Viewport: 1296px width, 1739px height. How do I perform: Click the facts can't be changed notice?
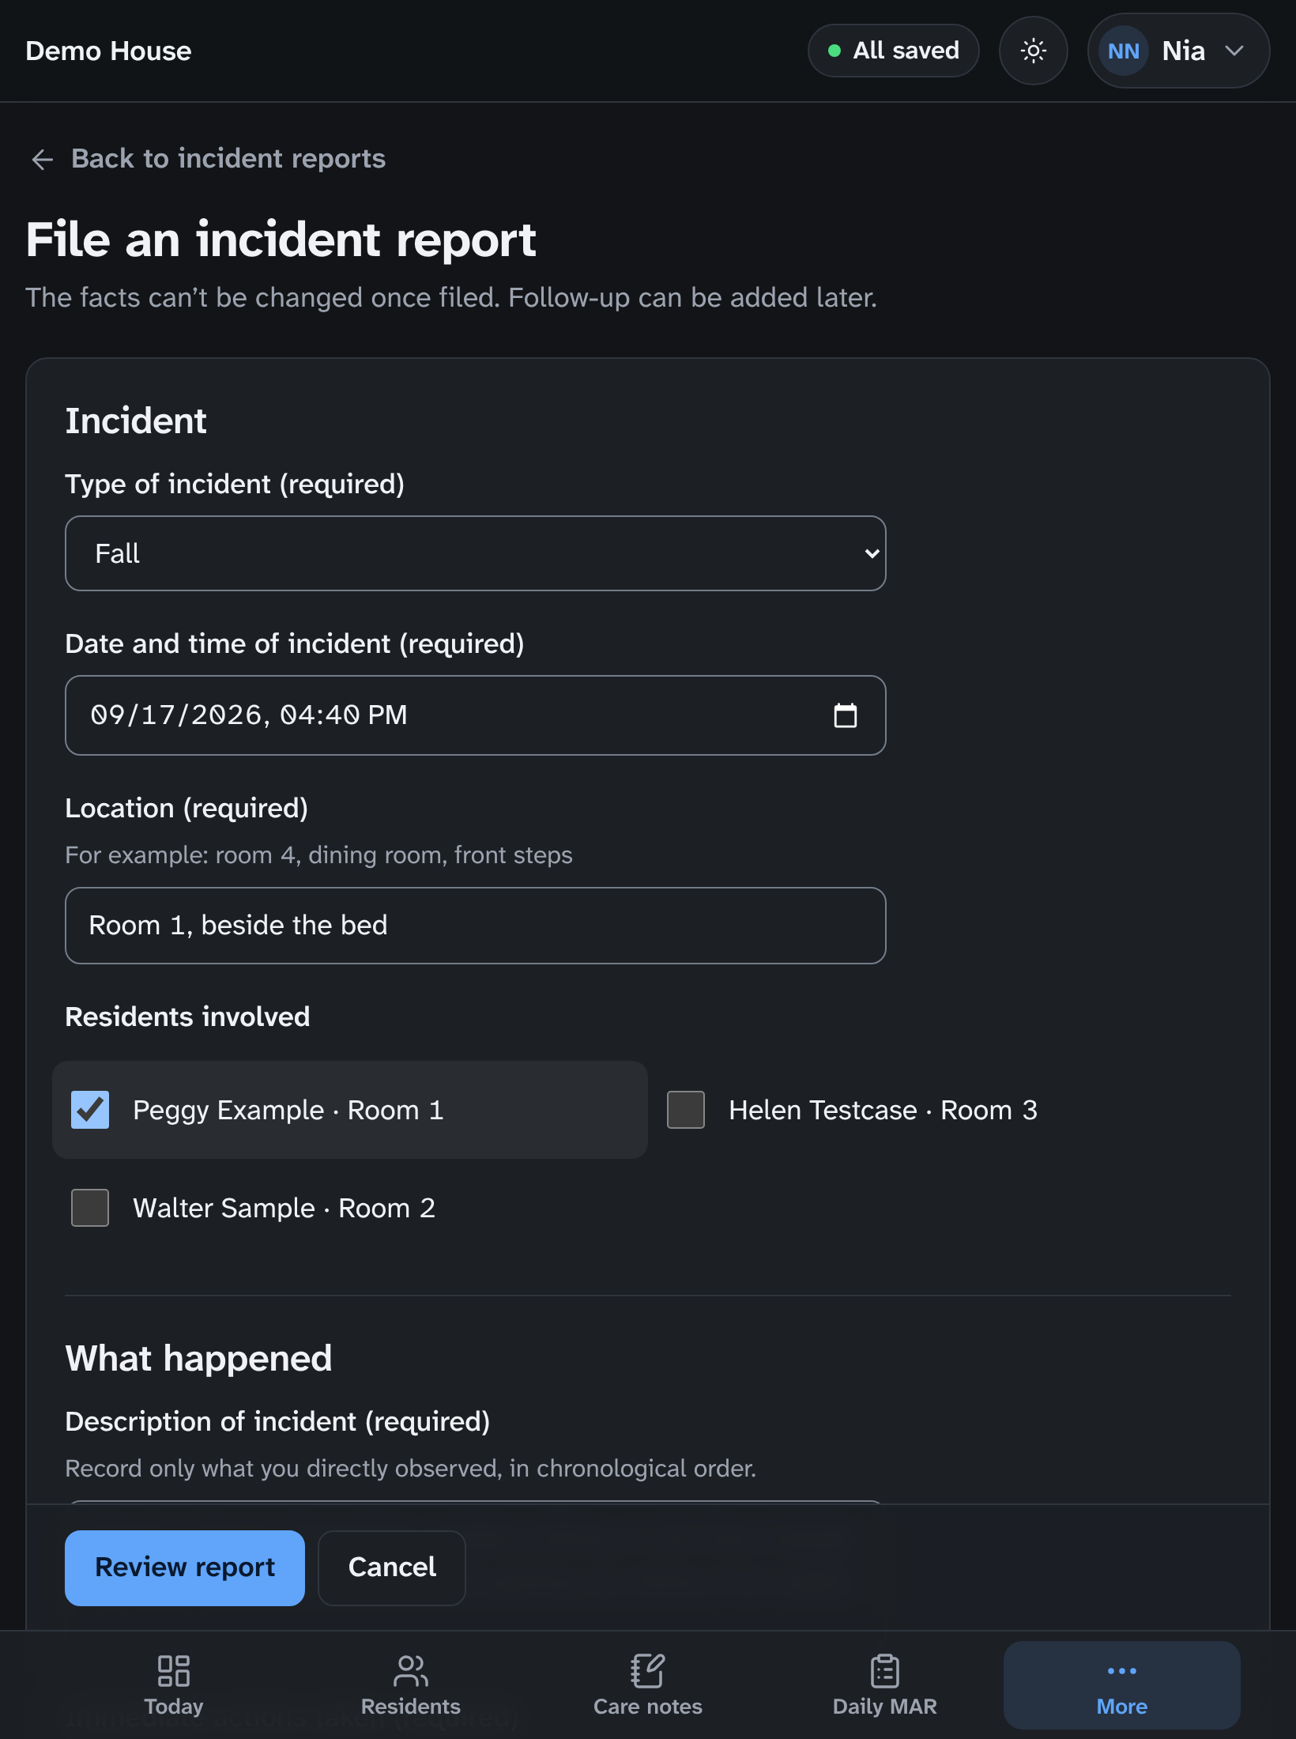click(451, 298)
